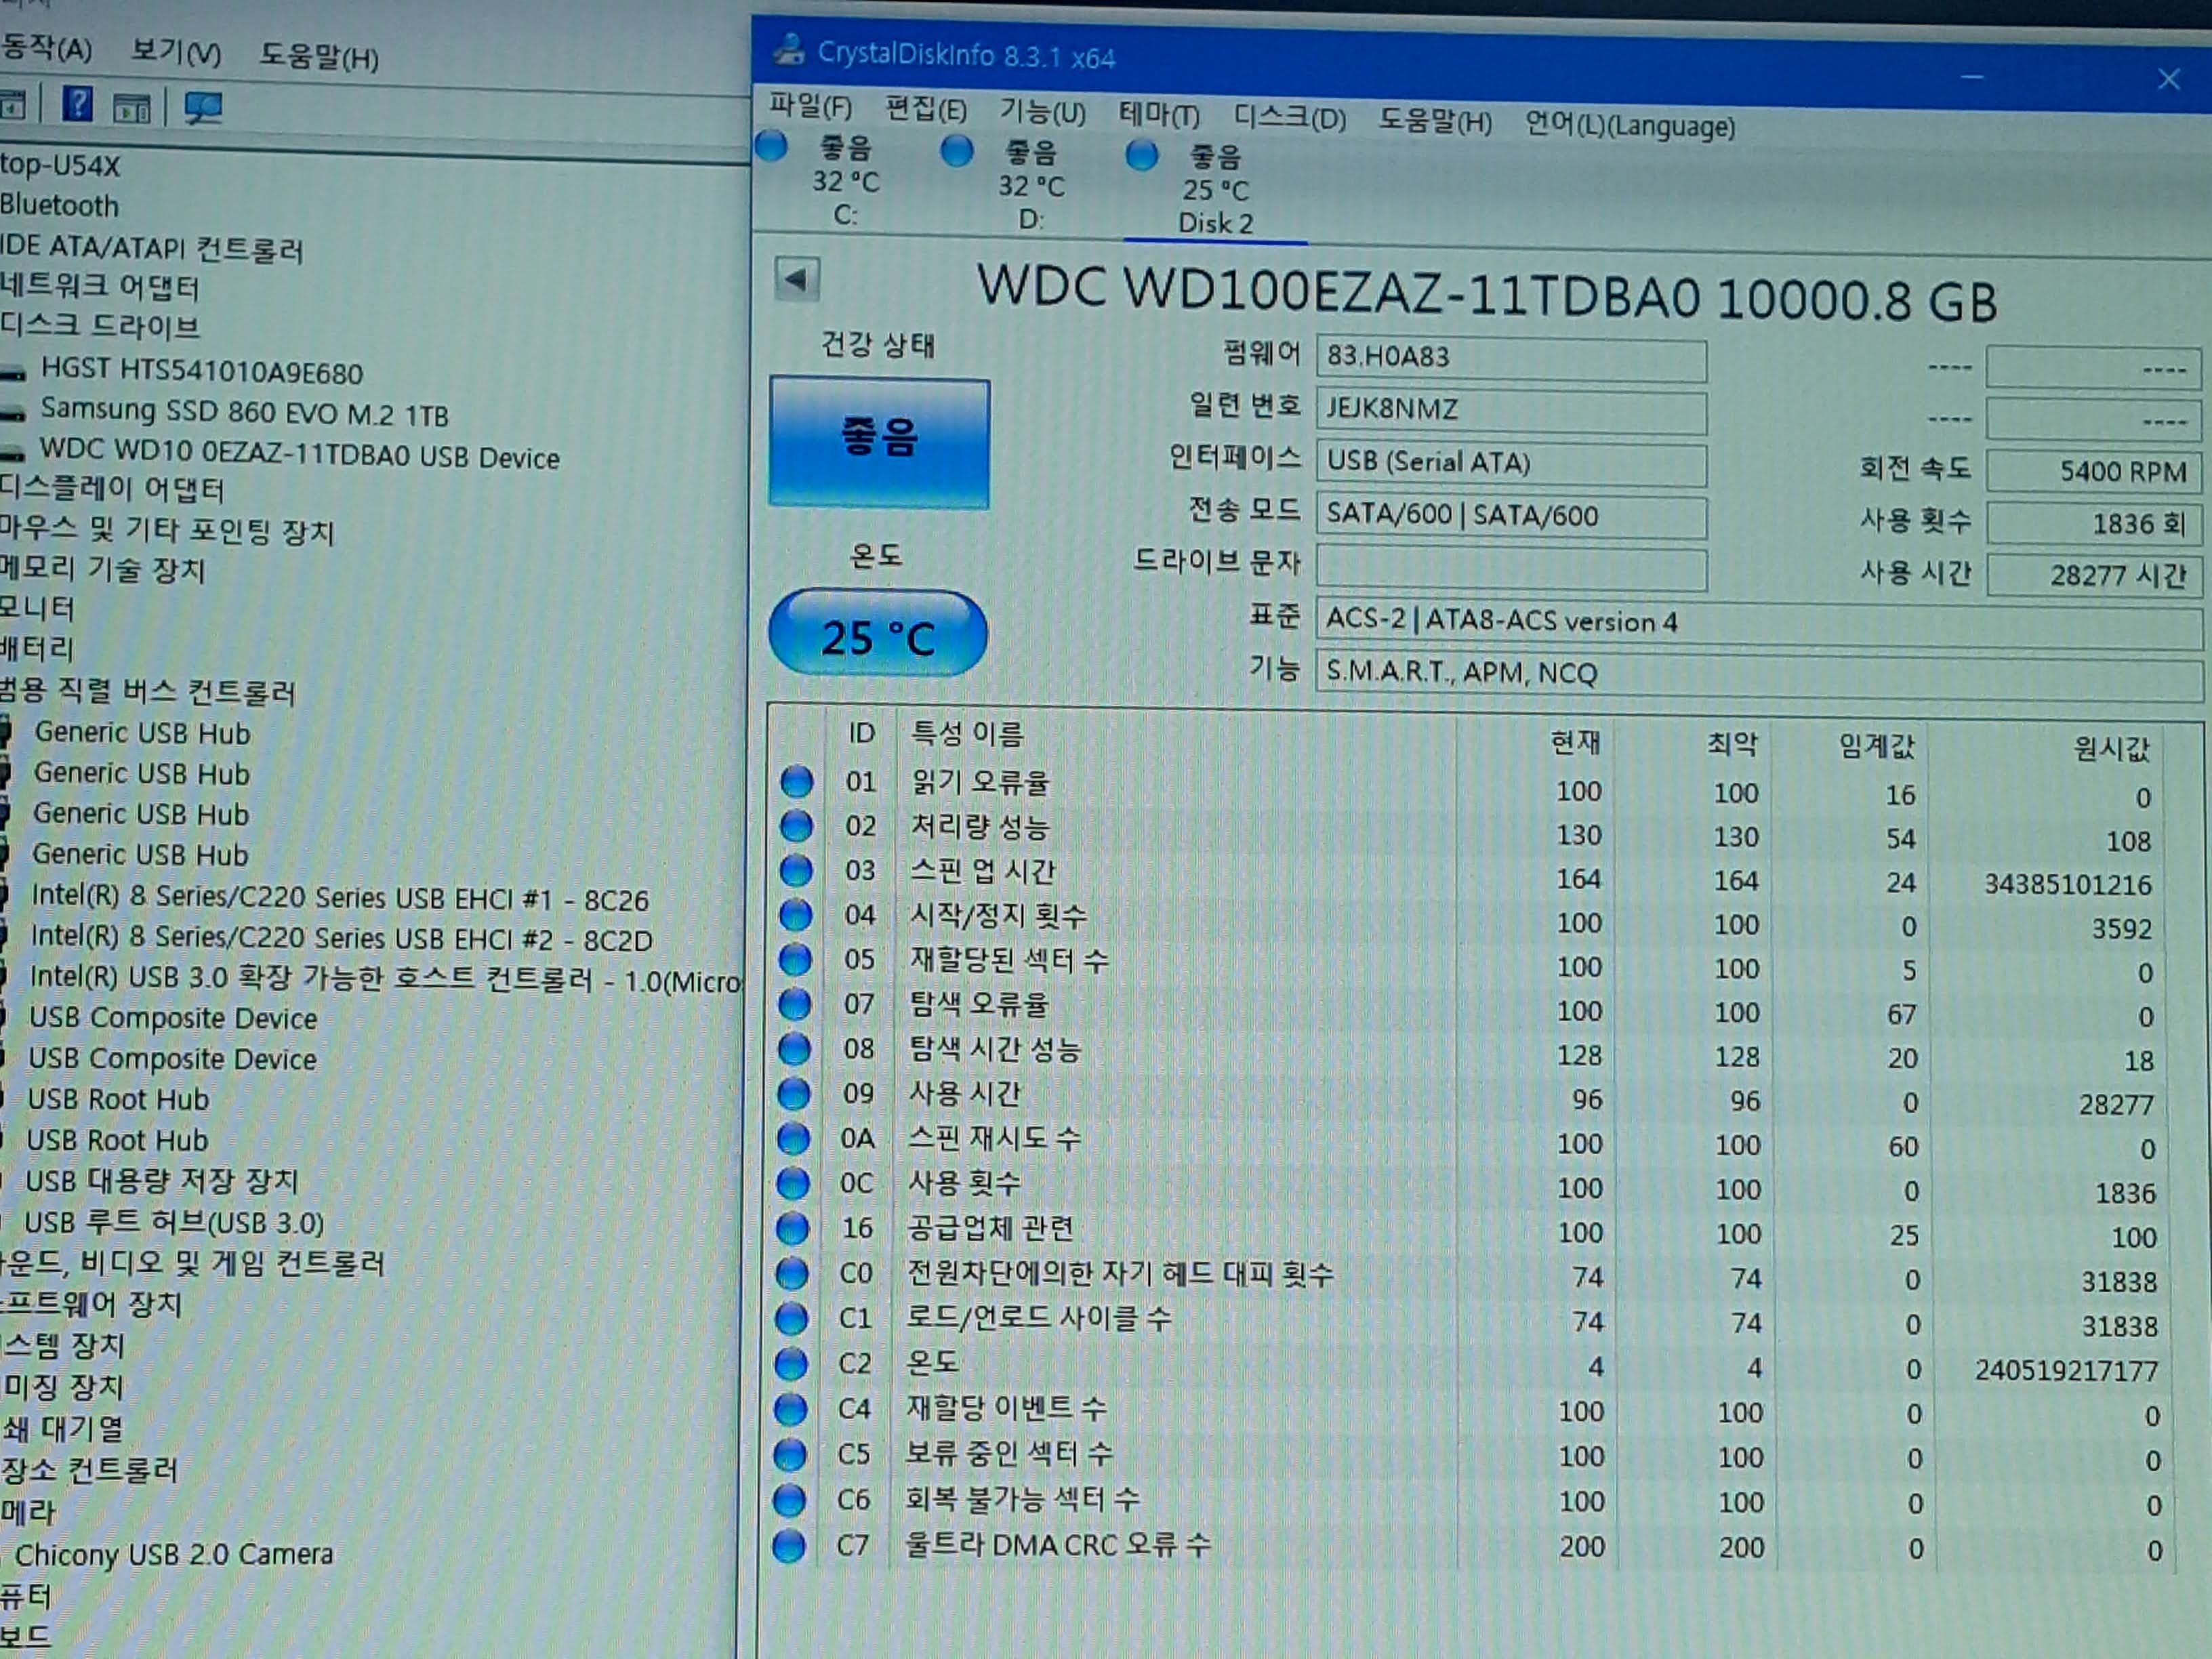The height and width of the screenshot is (1659, 2212).
Task: Select HGST HTS541010A9E680 in Device Manager
Action: click(x=202, y=371)
